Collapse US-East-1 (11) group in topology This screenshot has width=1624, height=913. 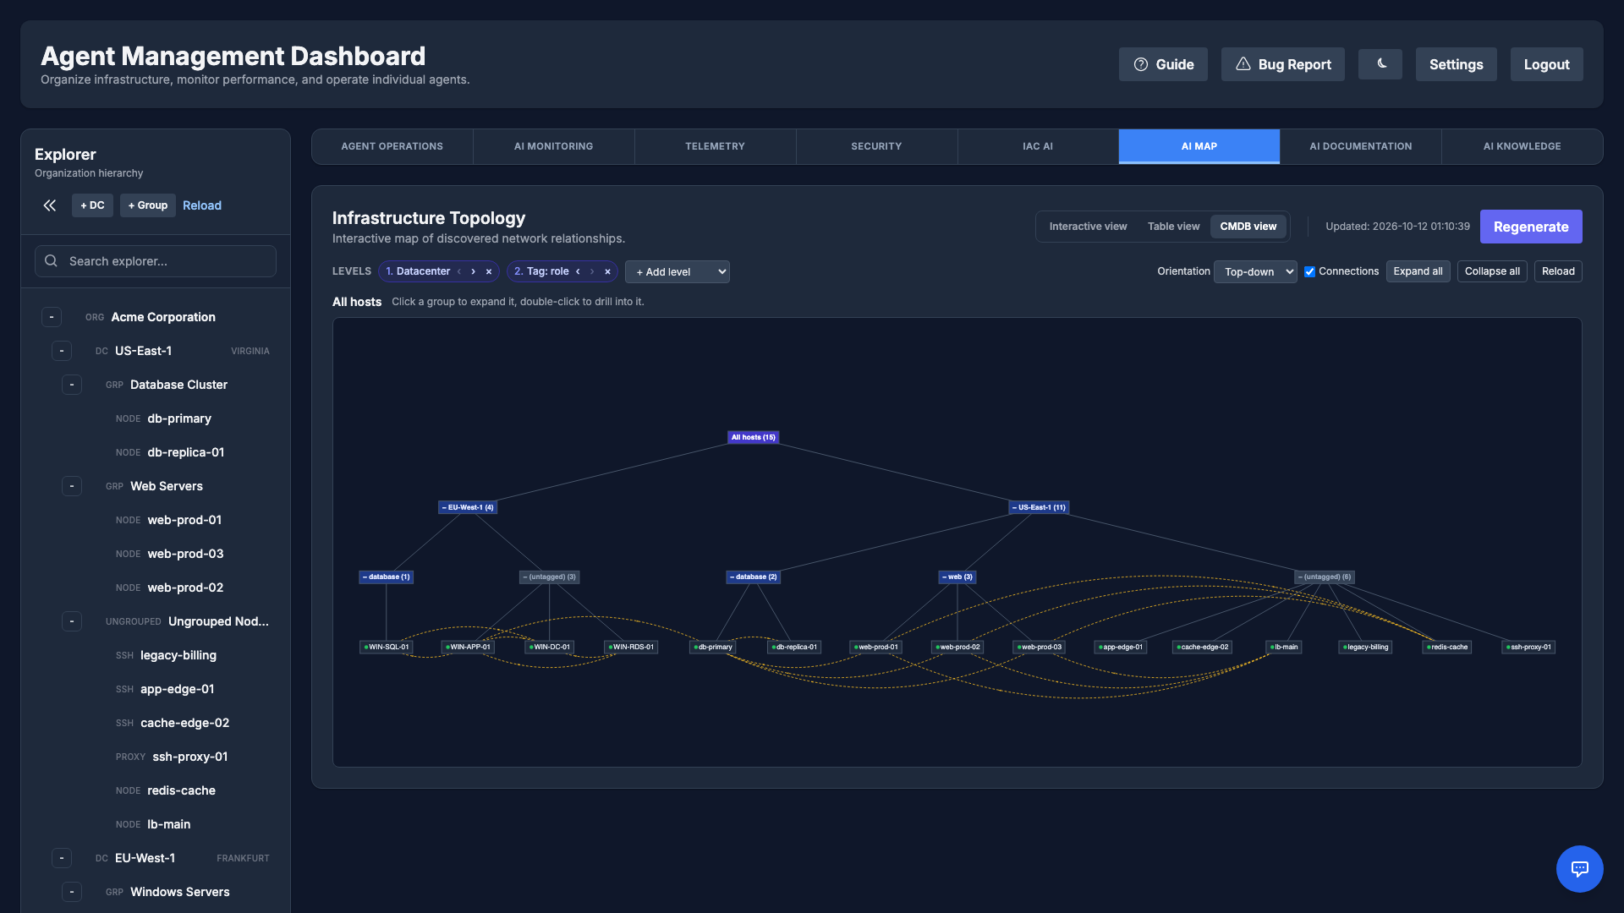(x=1039, y=507)
